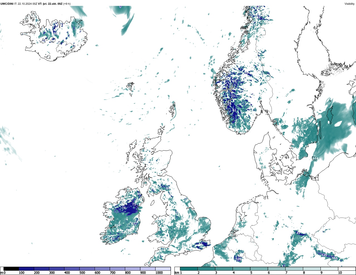This screenshot has width=356, height=275.
Task: Select the 1–2 km dark teal swatch
Action: click(189, 269)
